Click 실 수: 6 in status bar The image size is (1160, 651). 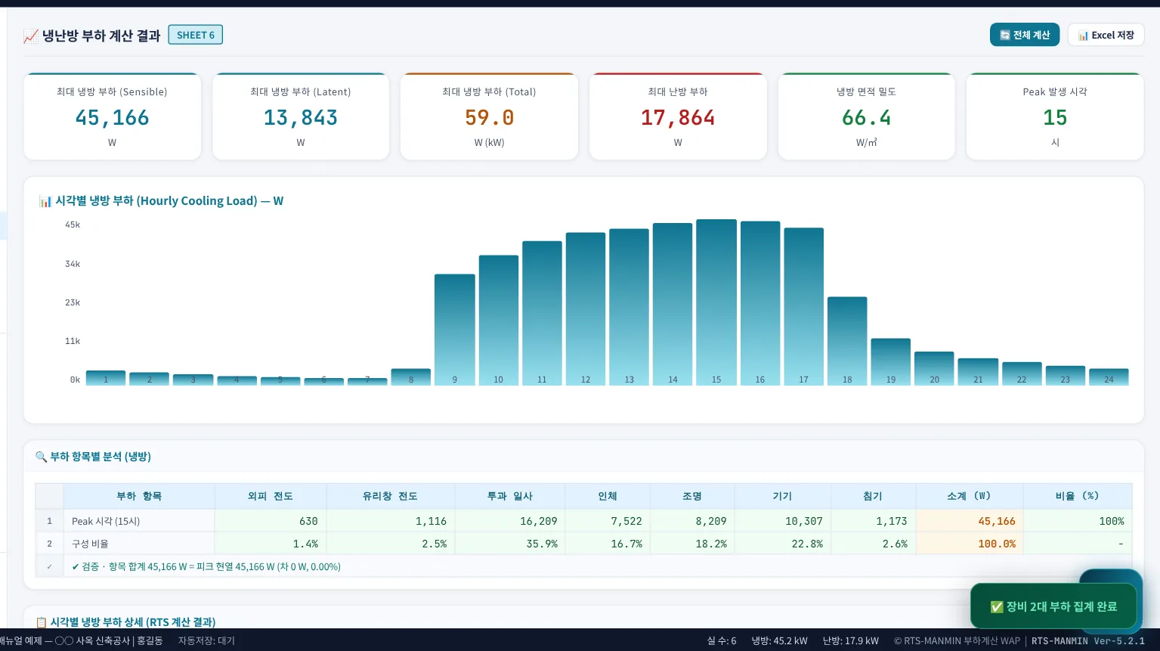pos(722,640)
